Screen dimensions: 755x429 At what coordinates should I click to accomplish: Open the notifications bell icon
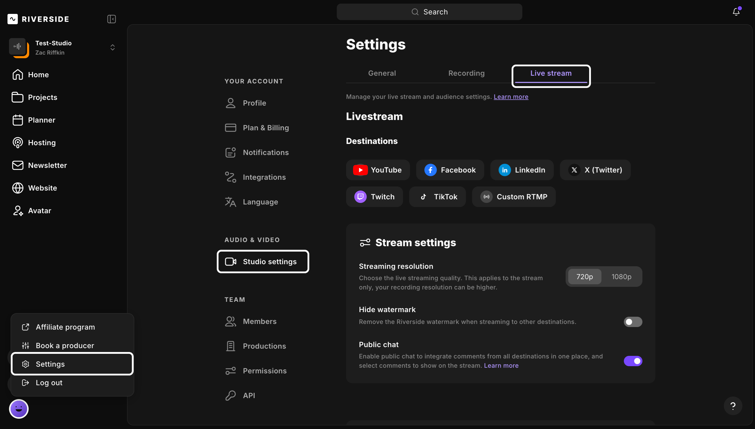tap(736, 12)
